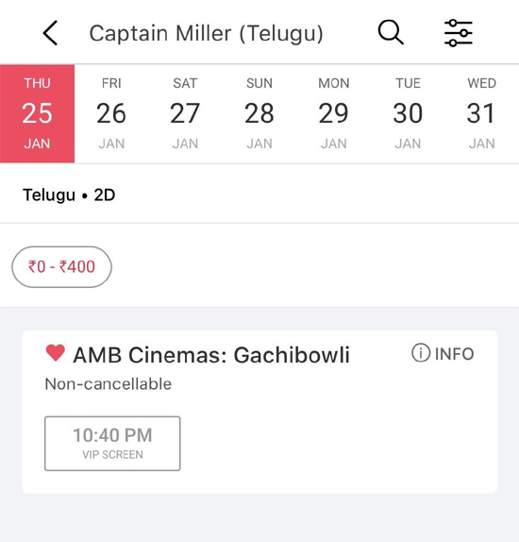Open search with the magnifier icon
The image size is (519, 542).
[391, 32]
